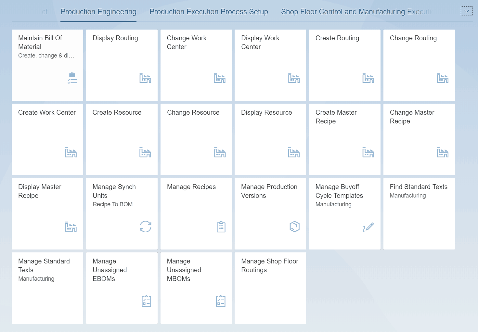Click the clipboard icon on Manage Recipes tile
Viewport: 478px width, 332px height.
[x=221, y=227]
